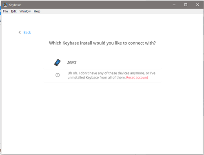The width and height of the screenshot is (204, 155).
Task: Go back using the Back link
Action: [27, 32]
